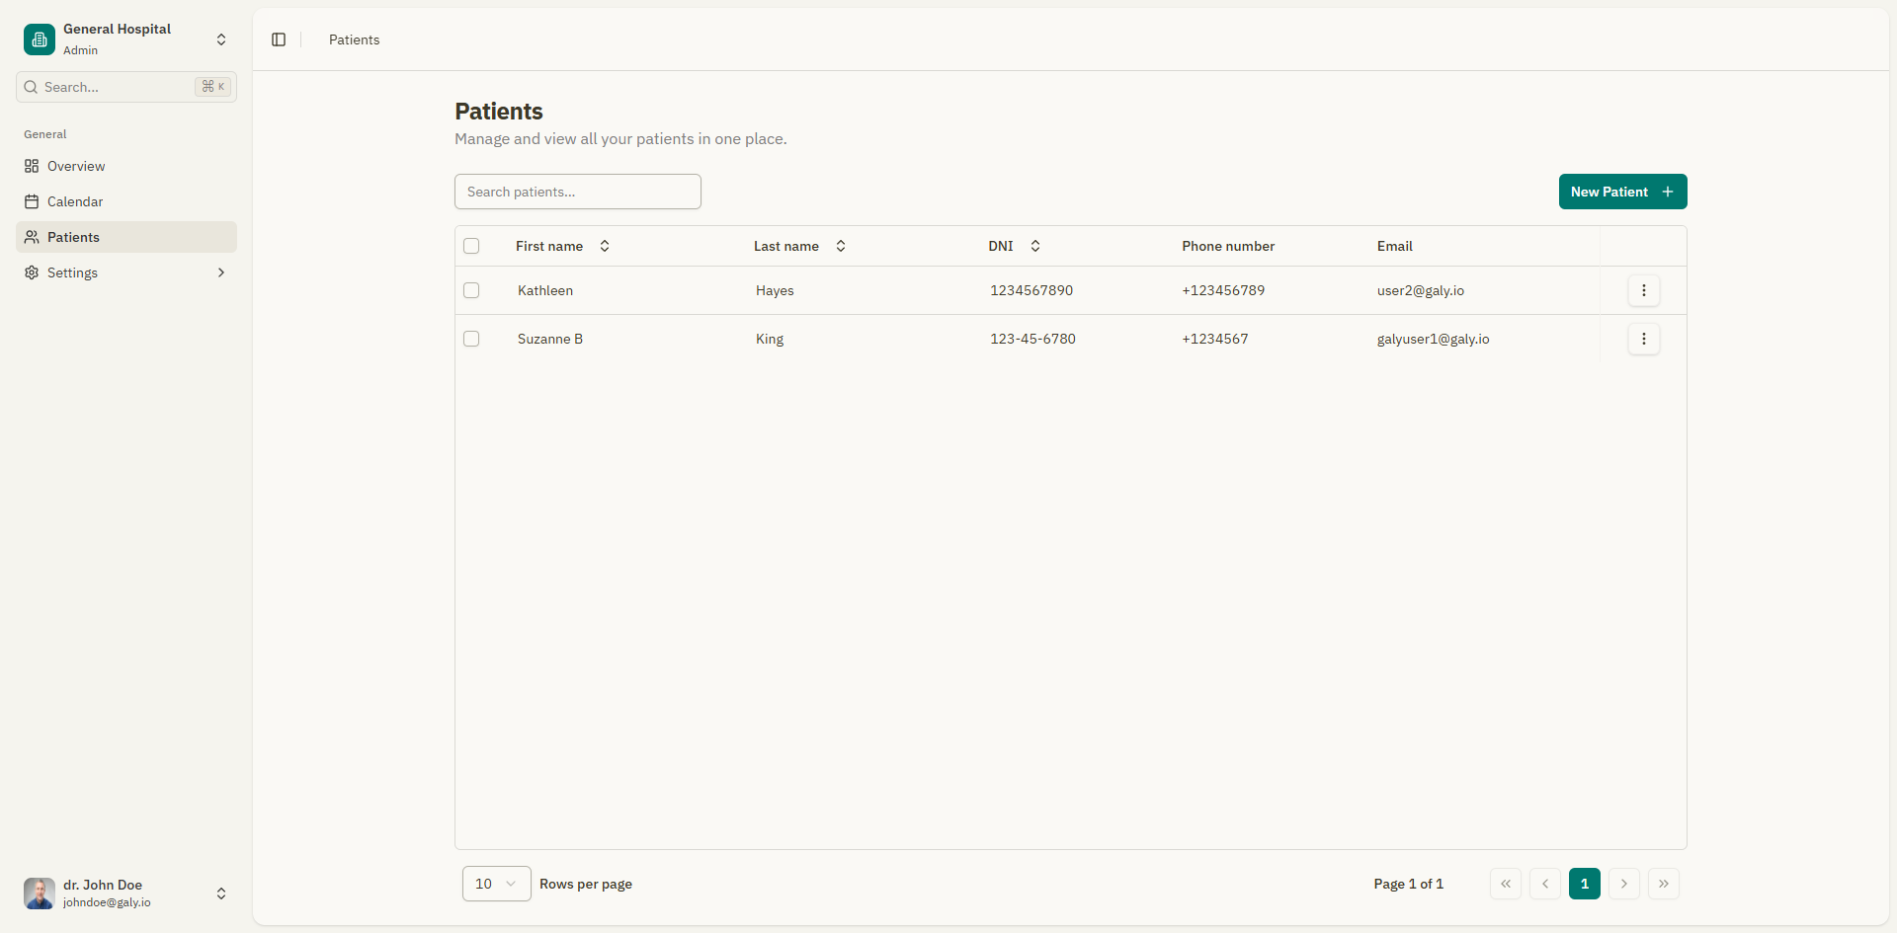1897x933 pixels.
Task: Click the email link galyuser1@galy.io
Action: tap(1433, 339)
